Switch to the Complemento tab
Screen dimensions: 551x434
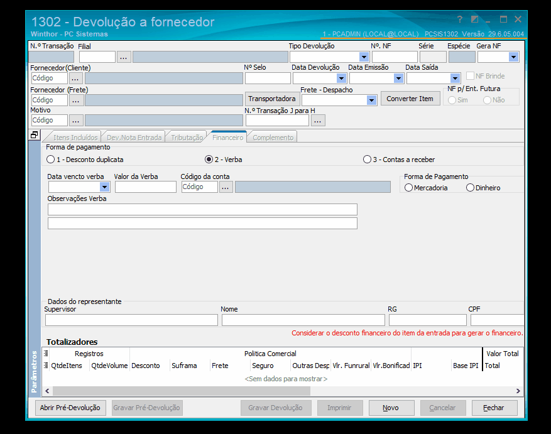(x=273, y=138)
